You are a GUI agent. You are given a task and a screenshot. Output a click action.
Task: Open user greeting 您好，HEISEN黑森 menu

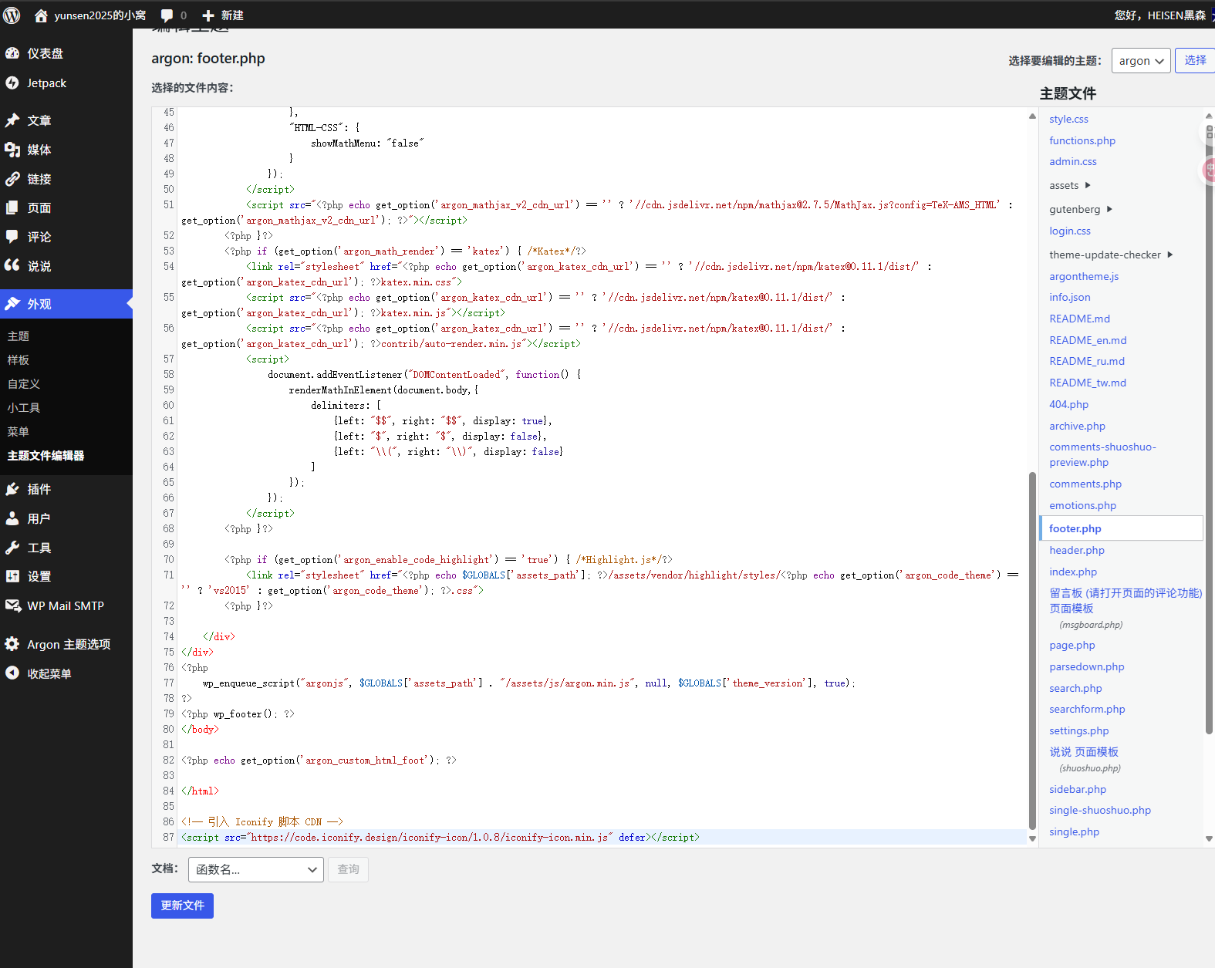point(1159,15)
